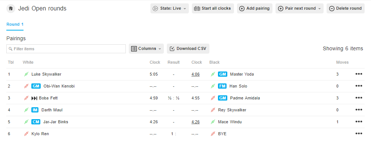This screenshot has width=371, height=143.
Task: Click the Jedi Open rounds title
Action: (x=42, y=9)
